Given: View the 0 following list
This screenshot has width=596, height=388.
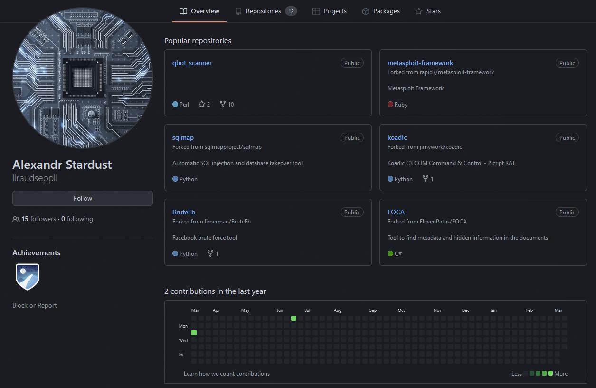Looking at the screenshot, I should pyautogui.click(x=77, y=219).
